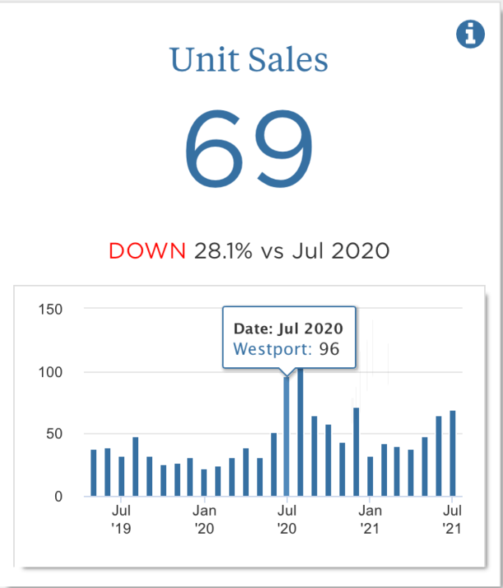Click the bar above the Jan '20 label
The height and width of the screenshot is (588, 503).
[204, 483]
